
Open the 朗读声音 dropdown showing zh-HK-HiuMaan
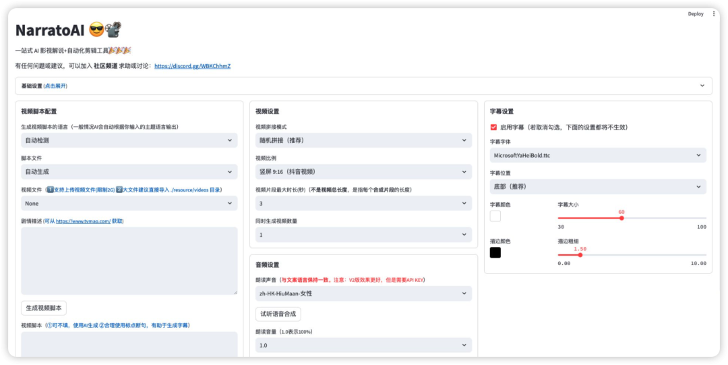(x=363, y=293)
